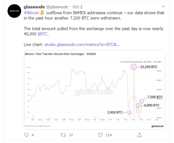Click the retweet arrows icon
This screenshot has width=174, height=143.
tap(63, 135)
